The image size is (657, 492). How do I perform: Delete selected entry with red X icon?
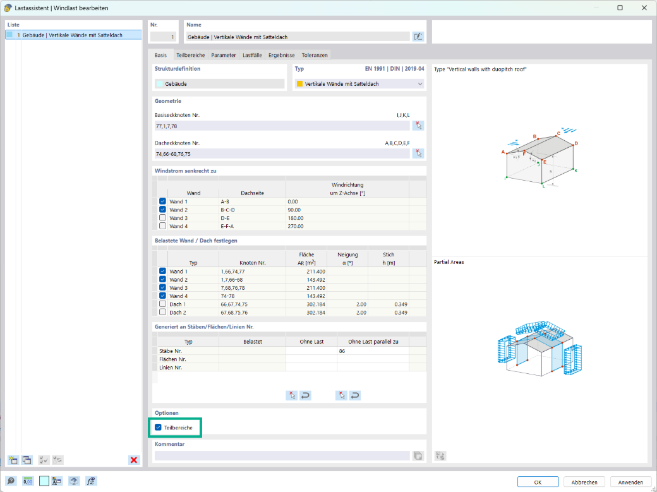(x=134, y=460)
